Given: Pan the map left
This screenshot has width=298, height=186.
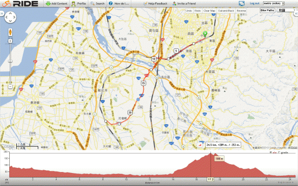Looking at the screenshot, I should (x=7, y=17).
